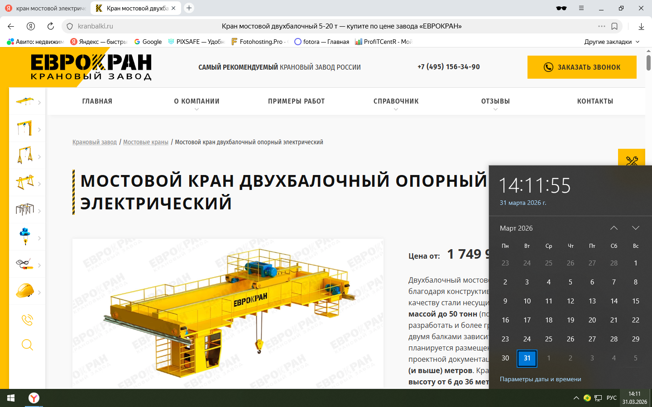
Task: Show hidden system tray icons chevron
Action: (x=576, y=398)
